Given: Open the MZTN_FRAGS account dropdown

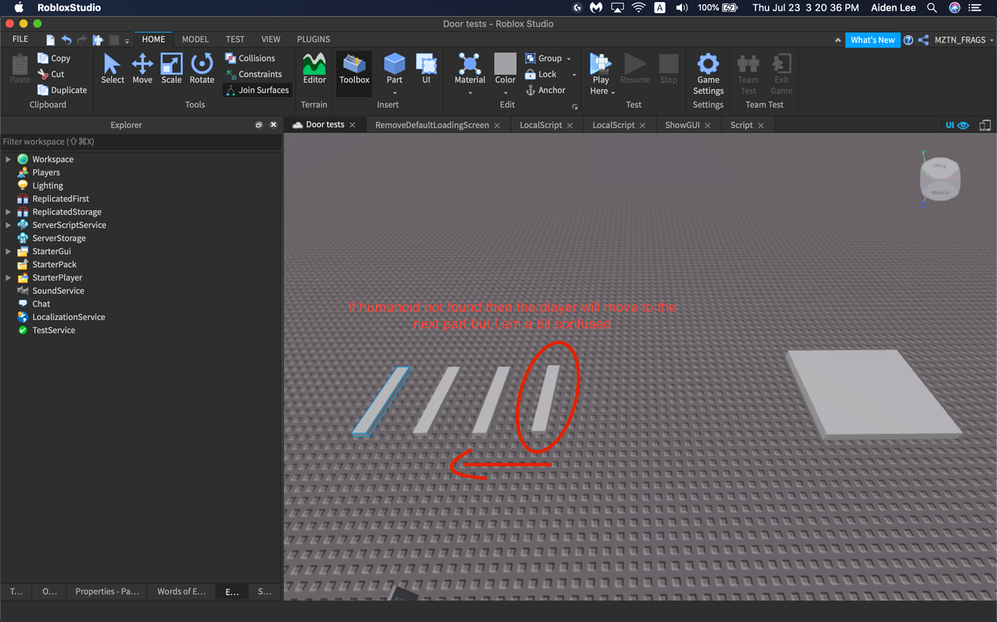Looking at the screenshot, I should point(961,40).
